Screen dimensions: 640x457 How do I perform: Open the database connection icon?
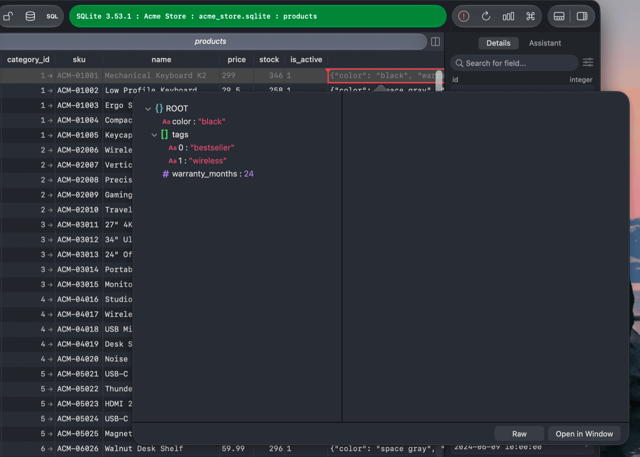(x=30, y=16)
